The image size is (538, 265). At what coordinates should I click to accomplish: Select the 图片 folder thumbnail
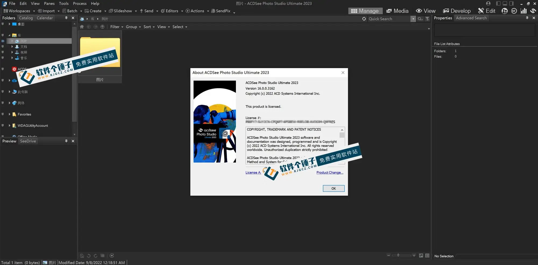point(100,57)
